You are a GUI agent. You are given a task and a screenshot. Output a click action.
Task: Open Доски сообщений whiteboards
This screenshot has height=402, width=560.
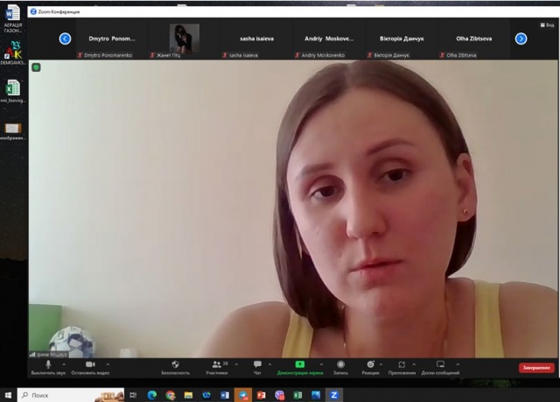pyautogui.click(x=440, y=367)
